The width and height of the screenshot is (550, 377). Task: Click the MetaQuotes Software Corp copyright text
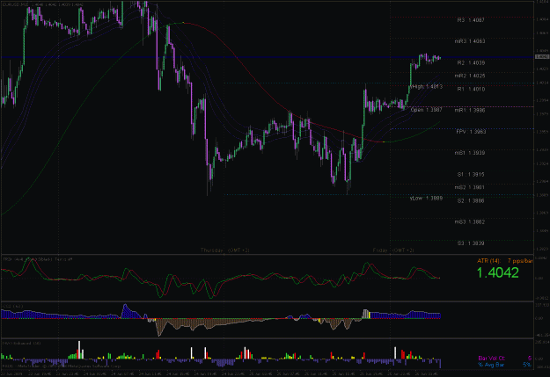[62, 366]
